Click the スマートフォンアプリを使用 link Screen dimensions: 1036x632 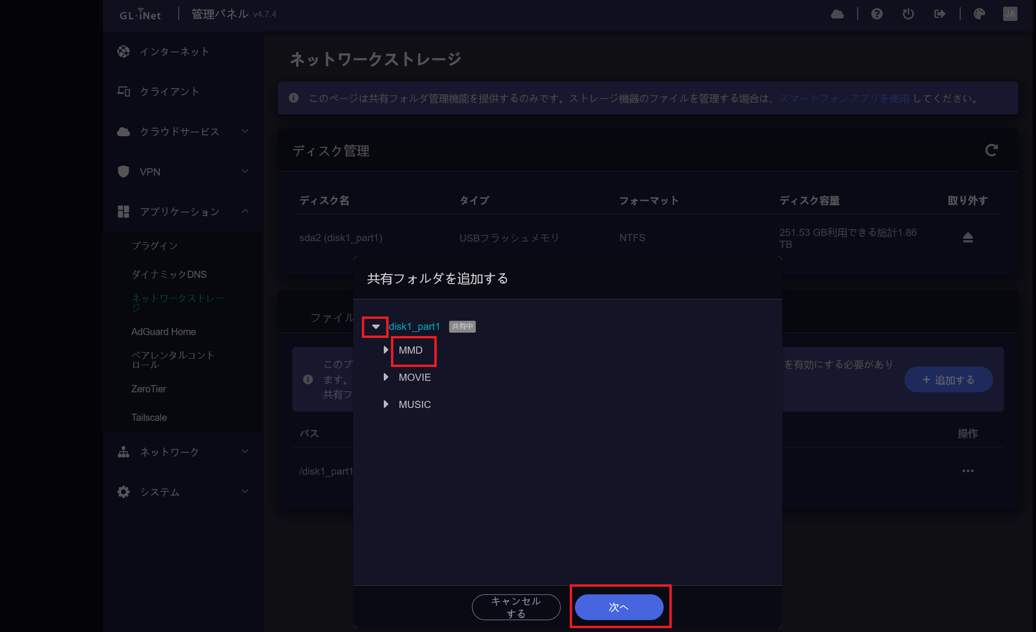[844, 98]
